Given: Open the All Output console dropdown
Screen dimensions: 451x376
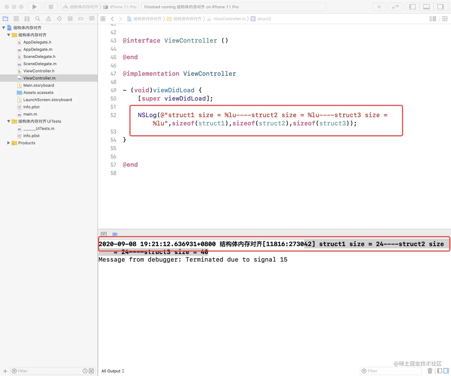Looking at the screenshot, I should point(113,371).
